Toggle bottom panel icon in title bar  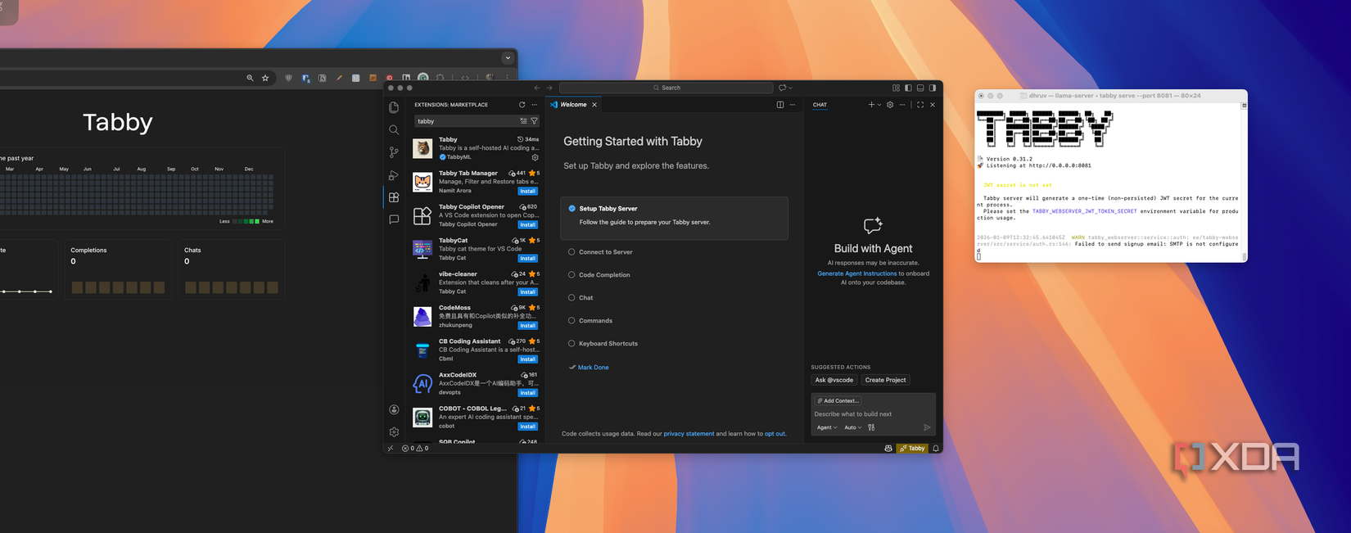click(920, 88)
